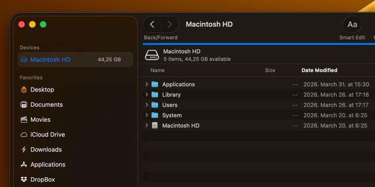Image resolution: width=375 pixels, height=187 pixels.
Task: Click the Library folder icon
Action: click(x=155, y=94)
